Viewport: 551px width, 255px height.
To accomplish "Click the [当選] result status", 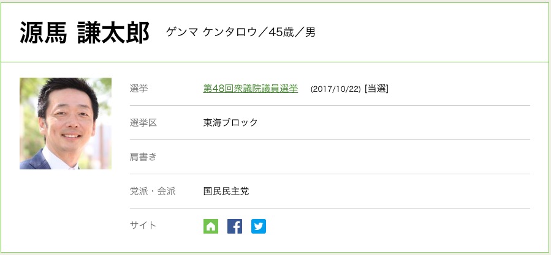I will [376, 89].
